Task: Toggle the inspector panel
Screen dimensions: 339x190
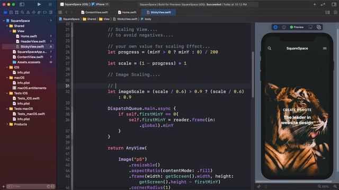Action: [x=334, y=4]
